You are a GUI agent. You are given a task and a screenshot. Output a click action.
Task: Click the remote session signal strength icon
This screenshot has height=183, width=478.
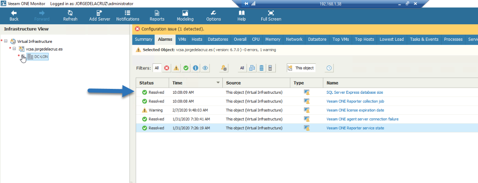[253, 4]
